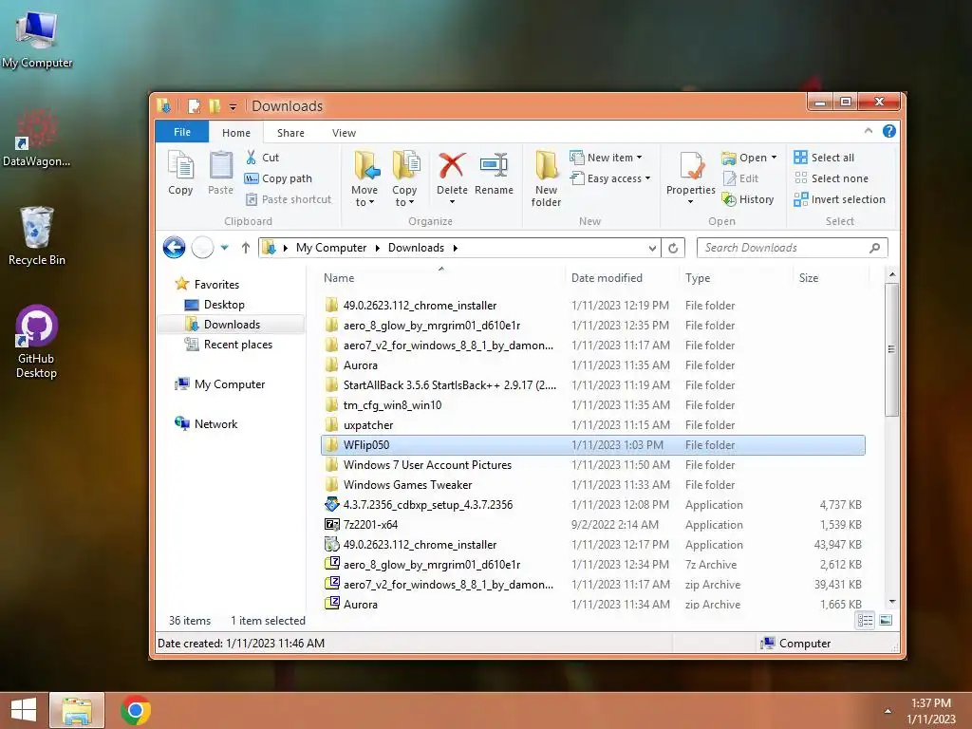Click the Paste icon in the ribbon
This screenshot has height=729, width=972.
[x=220, y=173]
